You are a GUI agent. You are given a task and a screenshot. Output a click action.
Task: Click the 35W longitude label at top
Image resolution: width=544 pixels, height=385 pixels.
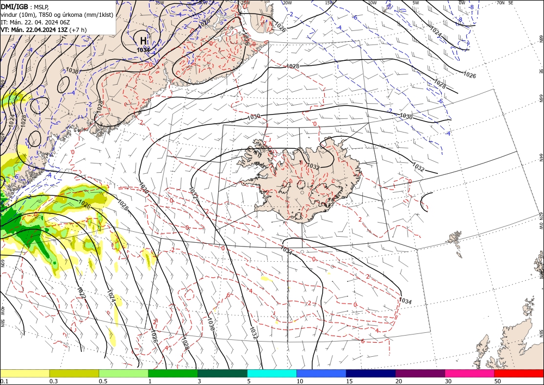point(159,3)
